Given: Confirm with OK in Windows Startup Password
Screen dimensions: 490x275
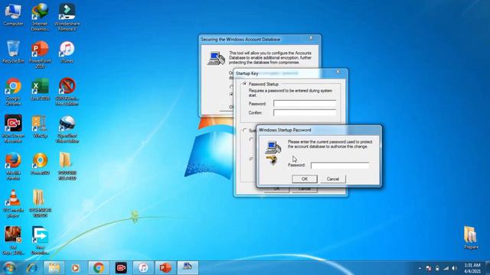Looking at the screenshot, I should click(x=305, y=179).
